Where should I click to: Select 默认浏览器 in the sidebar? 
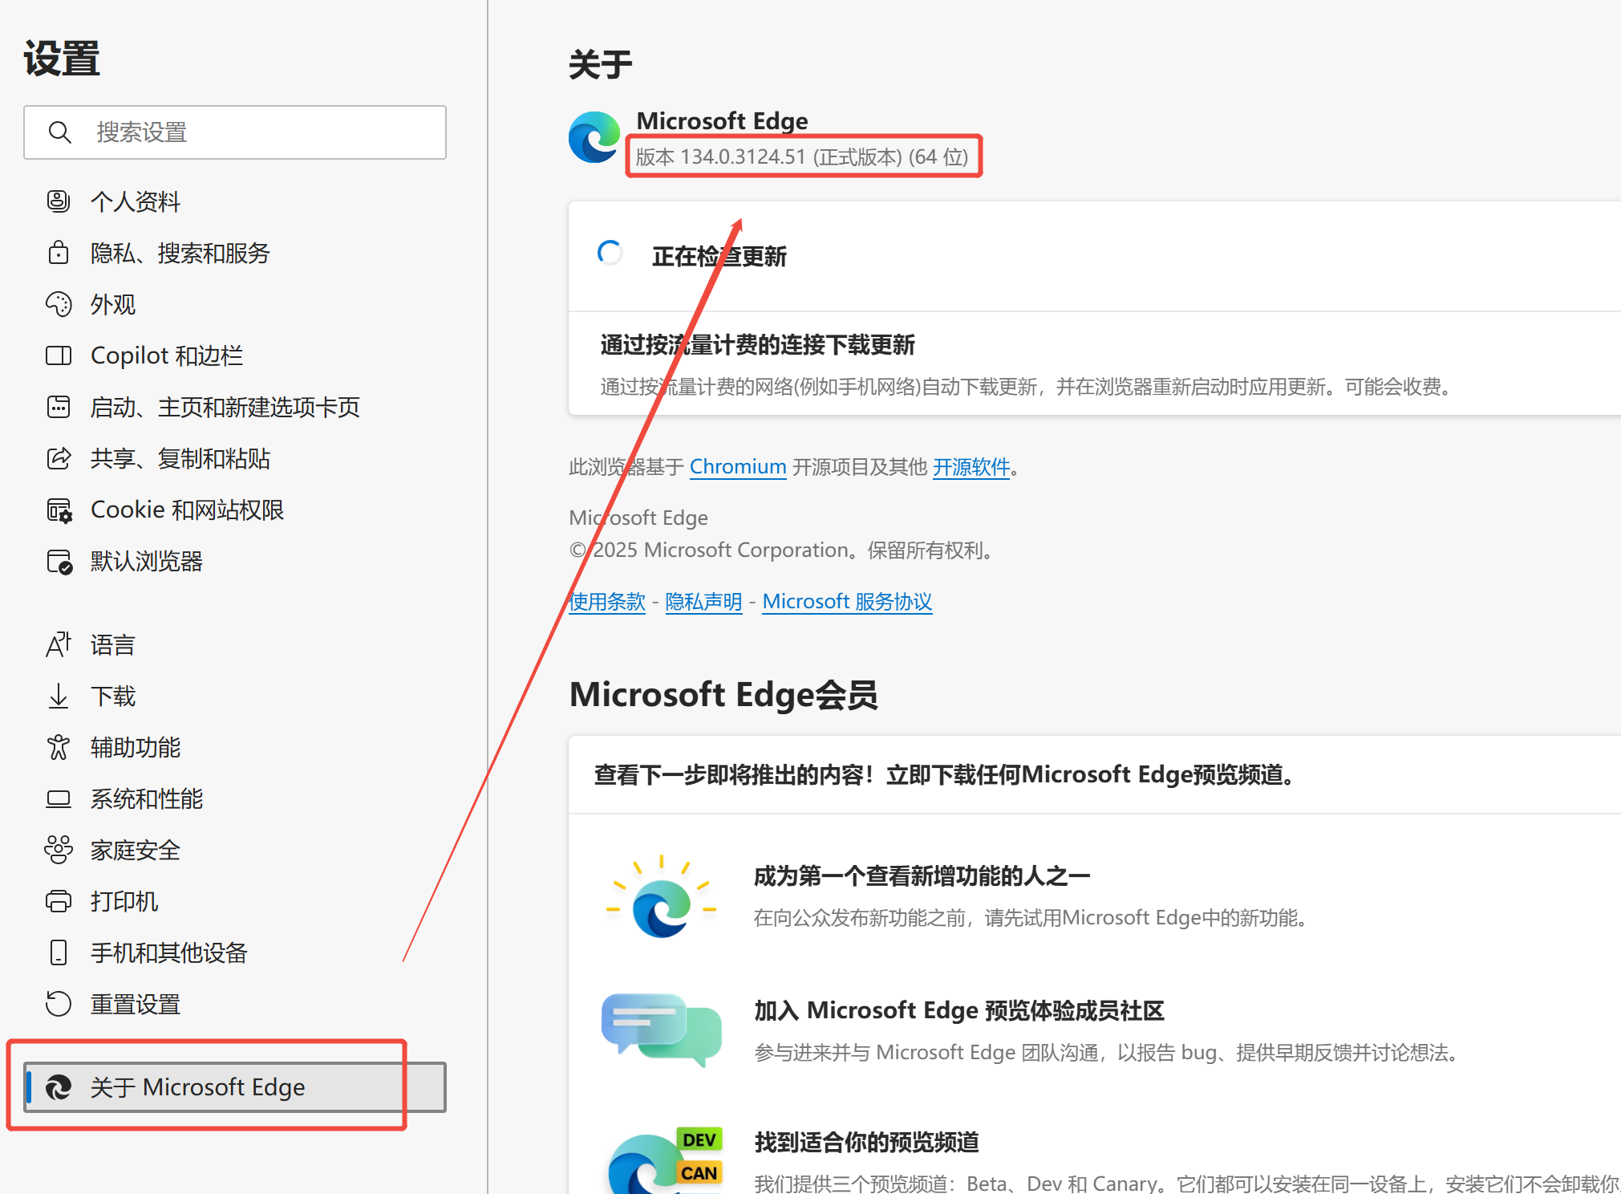pos(147,561)
